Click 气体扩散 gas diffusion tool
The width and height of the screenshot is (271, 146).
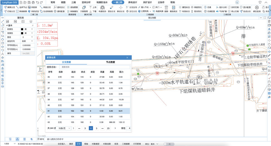(x=221, y=11)
